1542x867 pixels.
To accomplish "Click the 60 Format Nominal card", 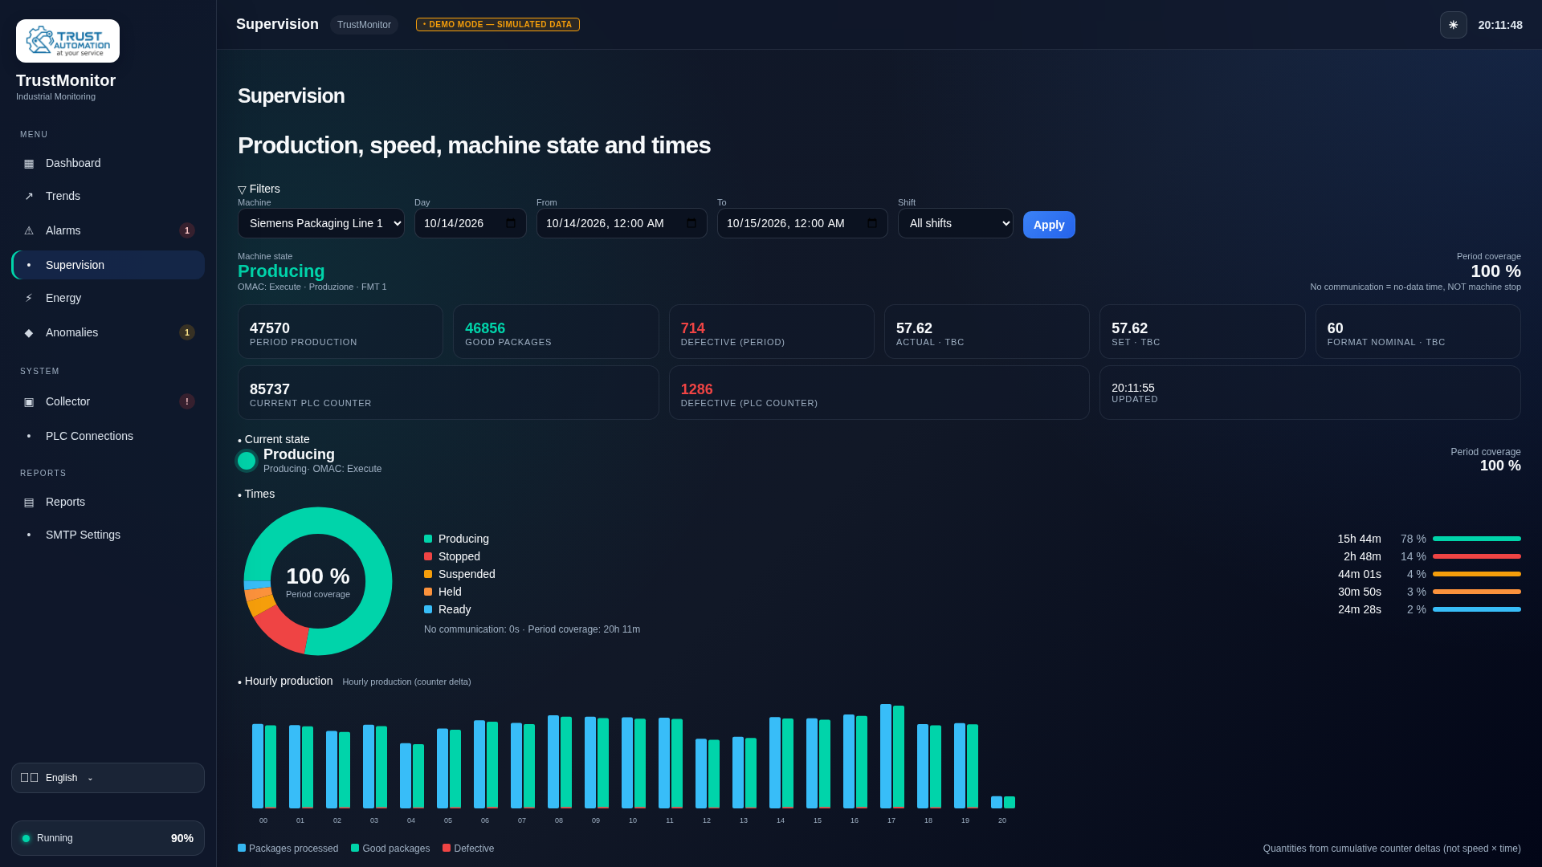I will coord(1418,332).
